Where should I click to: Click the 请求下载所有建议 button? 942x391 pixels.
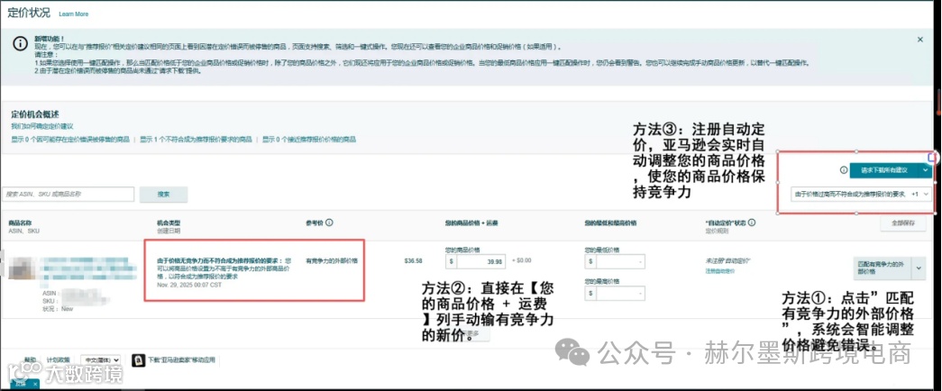[x=885, y=170]
